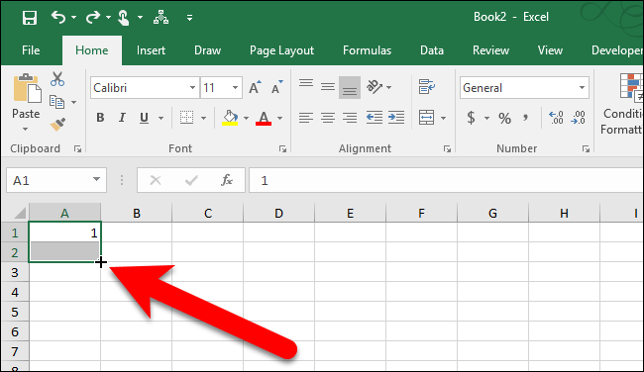This screenshot has width=644, height=372.
Task: Toggle Center horizontal alignment
Action: click(328, 118)
